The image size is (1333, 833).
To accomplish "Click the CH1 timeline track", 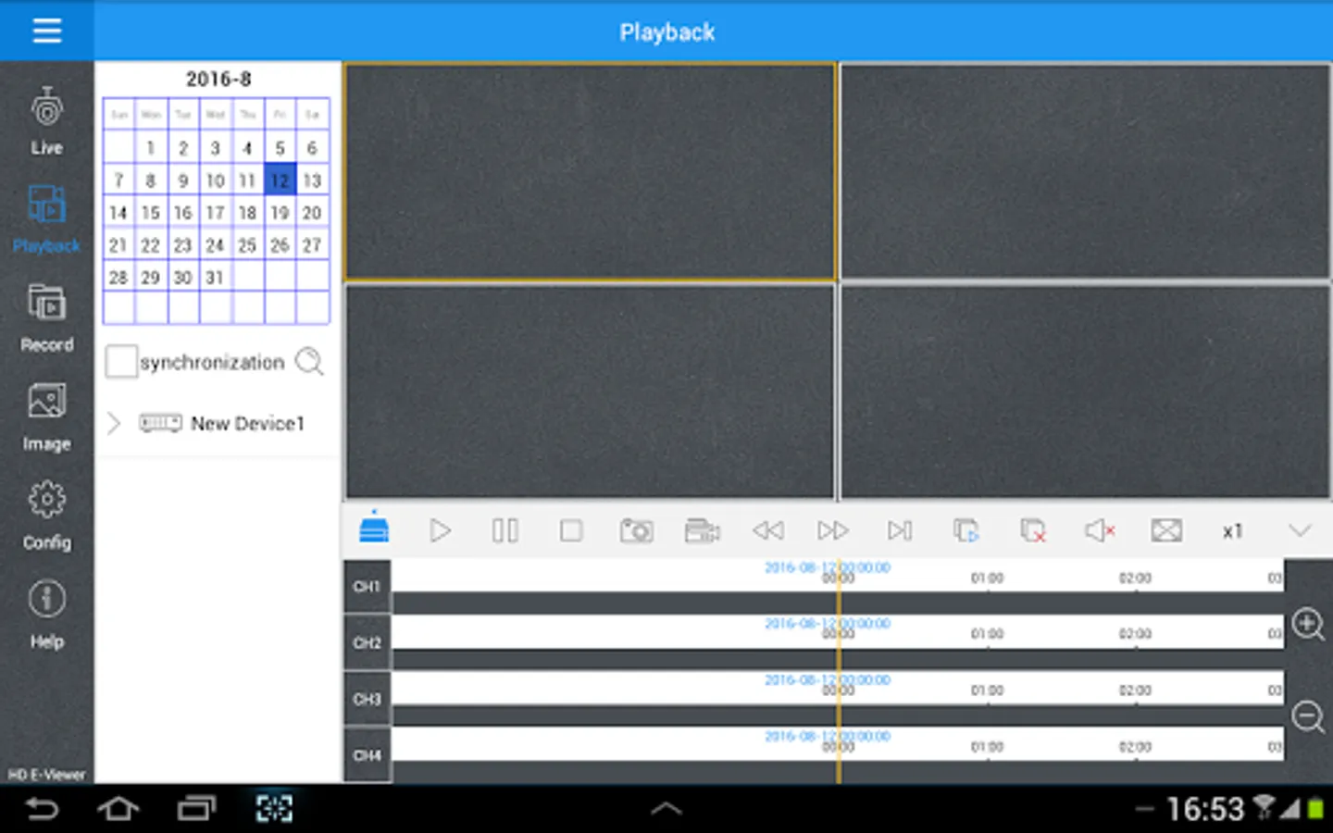I will [x=838, y=587].
